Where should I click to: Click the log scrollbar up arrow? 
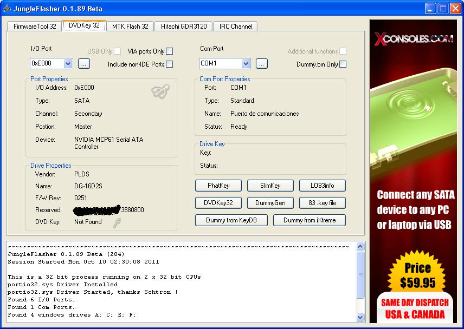click(x=360, y=246)
